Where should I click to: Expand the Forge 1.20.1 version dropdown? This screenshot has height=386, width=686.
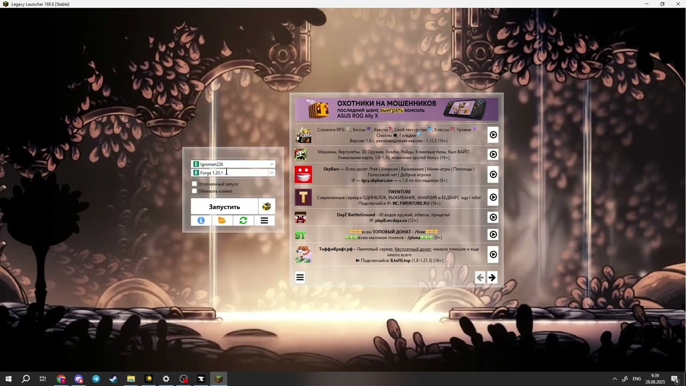click(272, 173)
